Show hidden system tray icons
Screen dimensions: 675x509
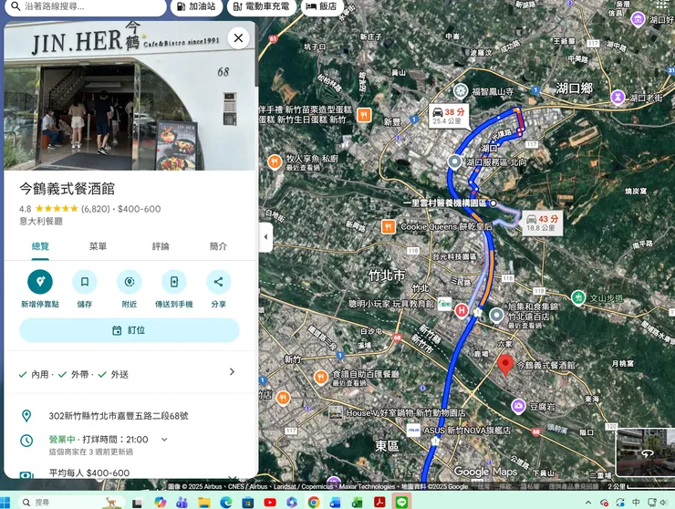pyautogui.click(x=588, y=502)
